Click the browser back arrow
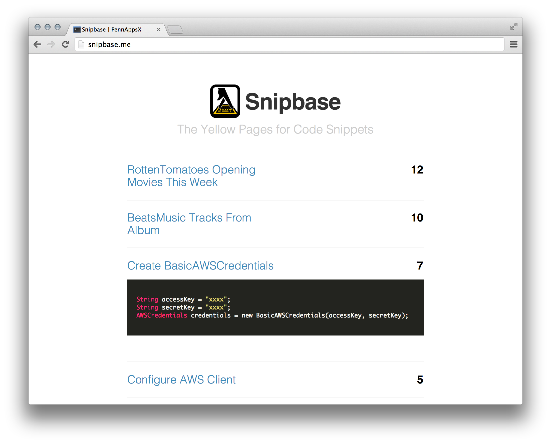 click(37, 44)
